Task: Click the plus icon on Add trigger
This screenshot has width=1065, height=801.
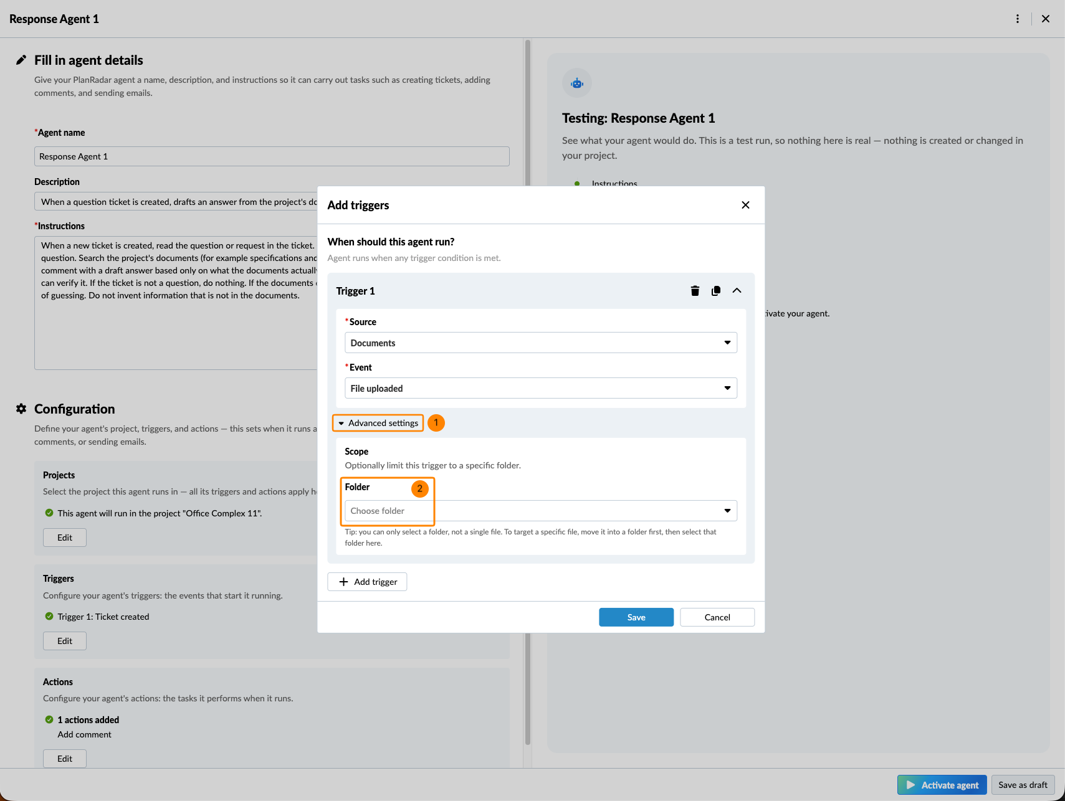Action: pos(343,582)
